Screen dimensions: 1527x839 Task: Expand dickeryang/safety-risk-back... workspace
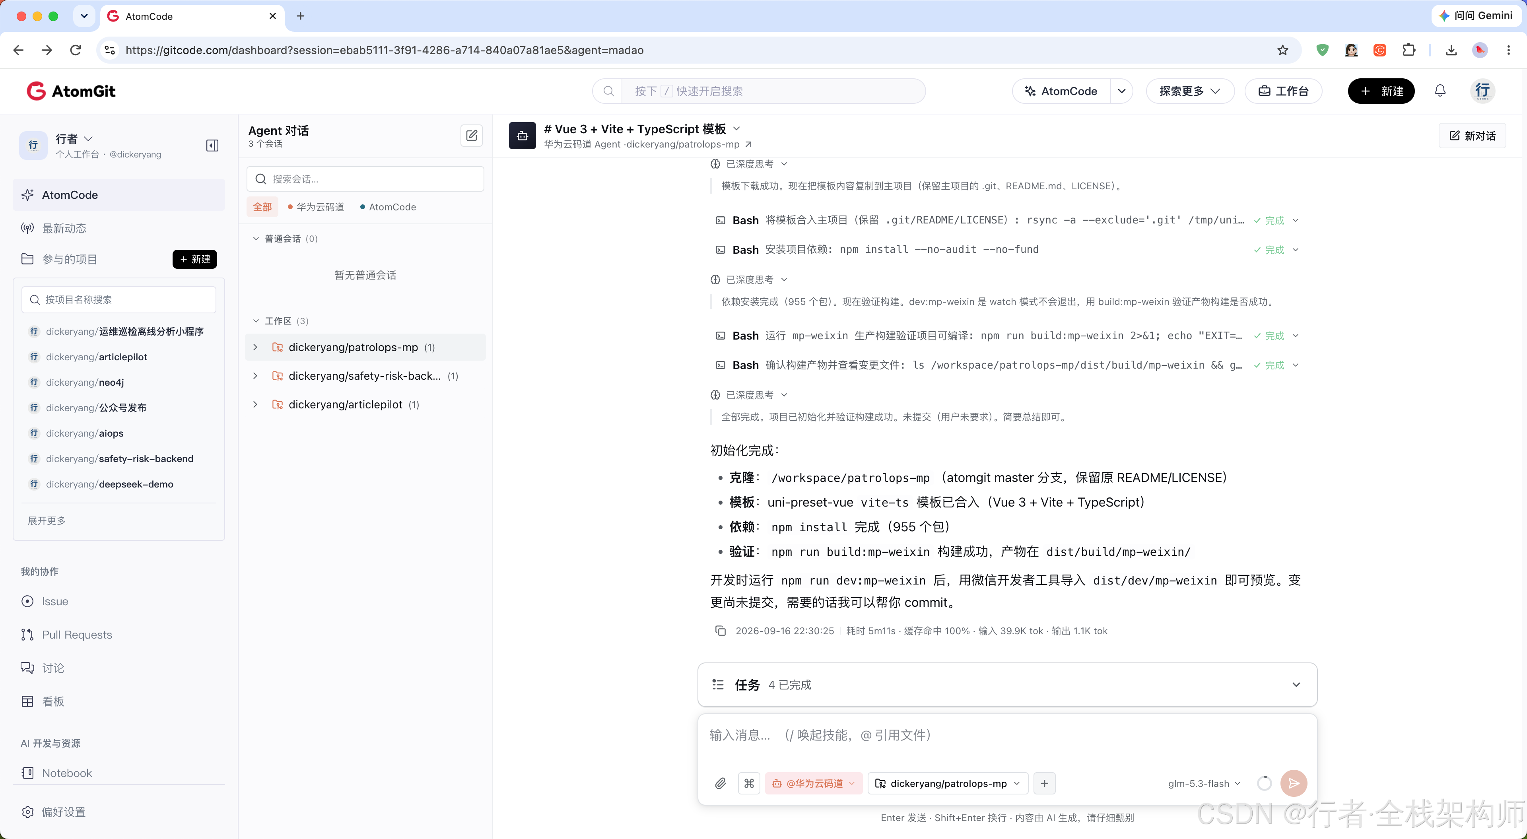(255, 375)
